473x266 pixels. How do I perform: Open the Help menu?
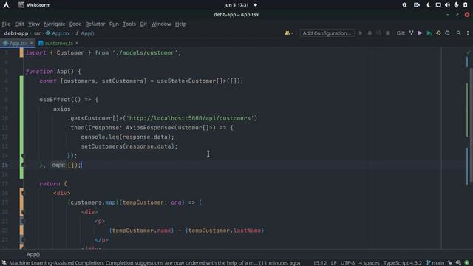[180, 24]
